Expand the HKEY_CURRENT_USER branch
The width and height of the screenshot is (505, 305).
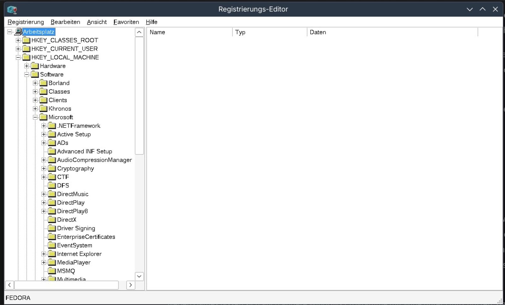point(18,49)
